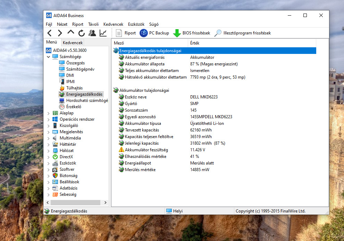344x241 pixels.
Task: Click BIOS frissítések toolbar label
Action: [x=196, y=33]
